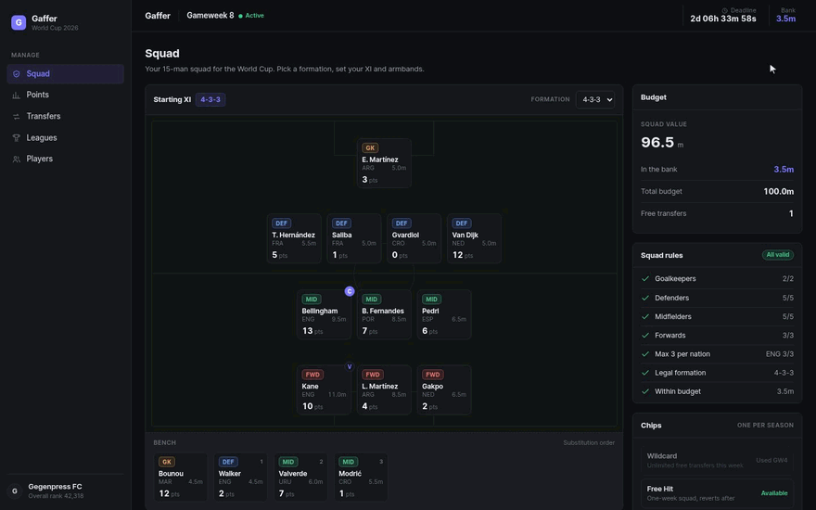Go to Points in sidebar
Screen dimensions: 816x510
(66, 95)
